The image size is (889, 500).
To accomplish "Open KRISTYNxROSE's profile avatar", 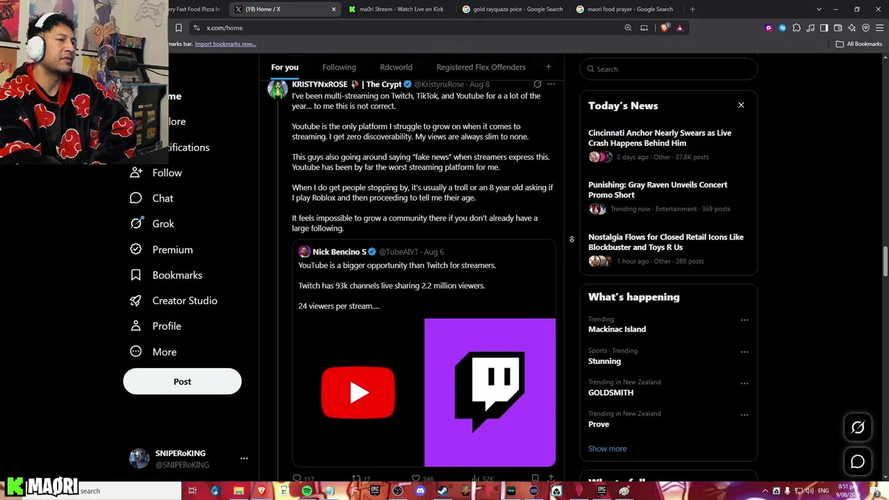I will pyautogui.click(x=278, y=90).
